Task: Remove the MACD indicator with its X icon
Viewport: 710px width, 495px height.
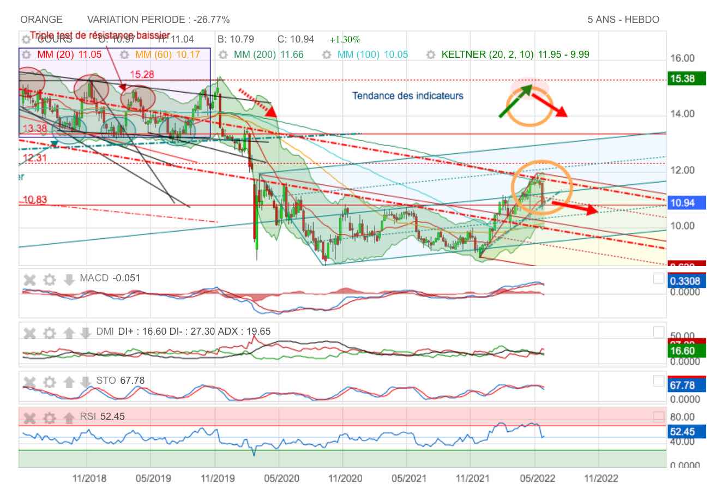Action: pos(29,280)
